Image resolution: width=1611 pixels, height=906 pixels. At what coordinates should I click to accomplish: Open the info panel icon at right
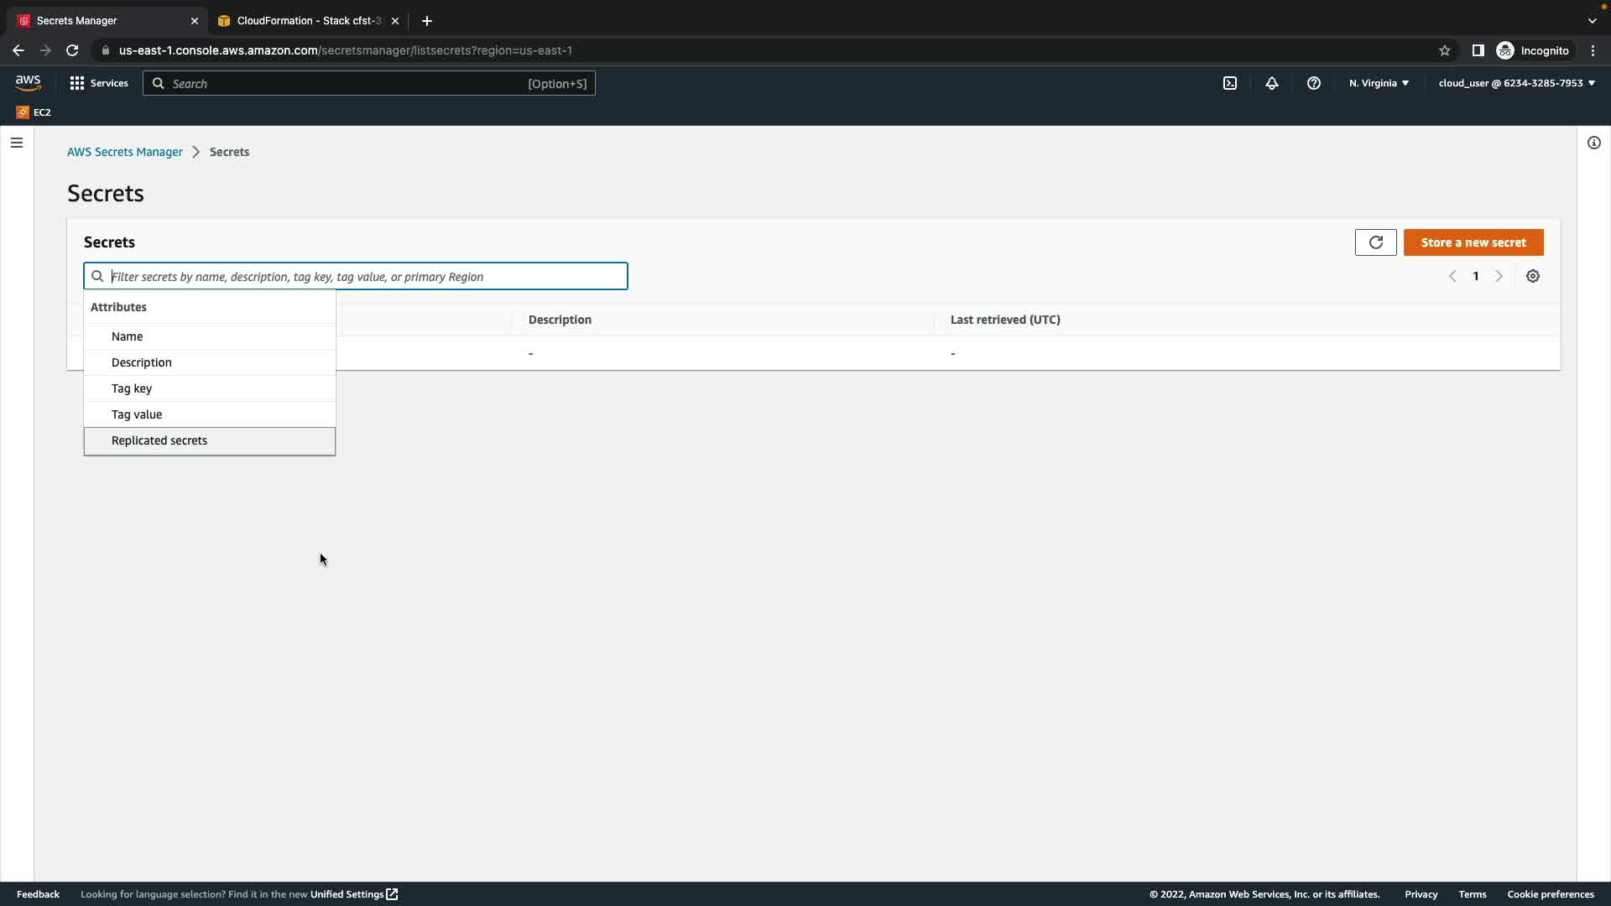(x=1593, y=143)
